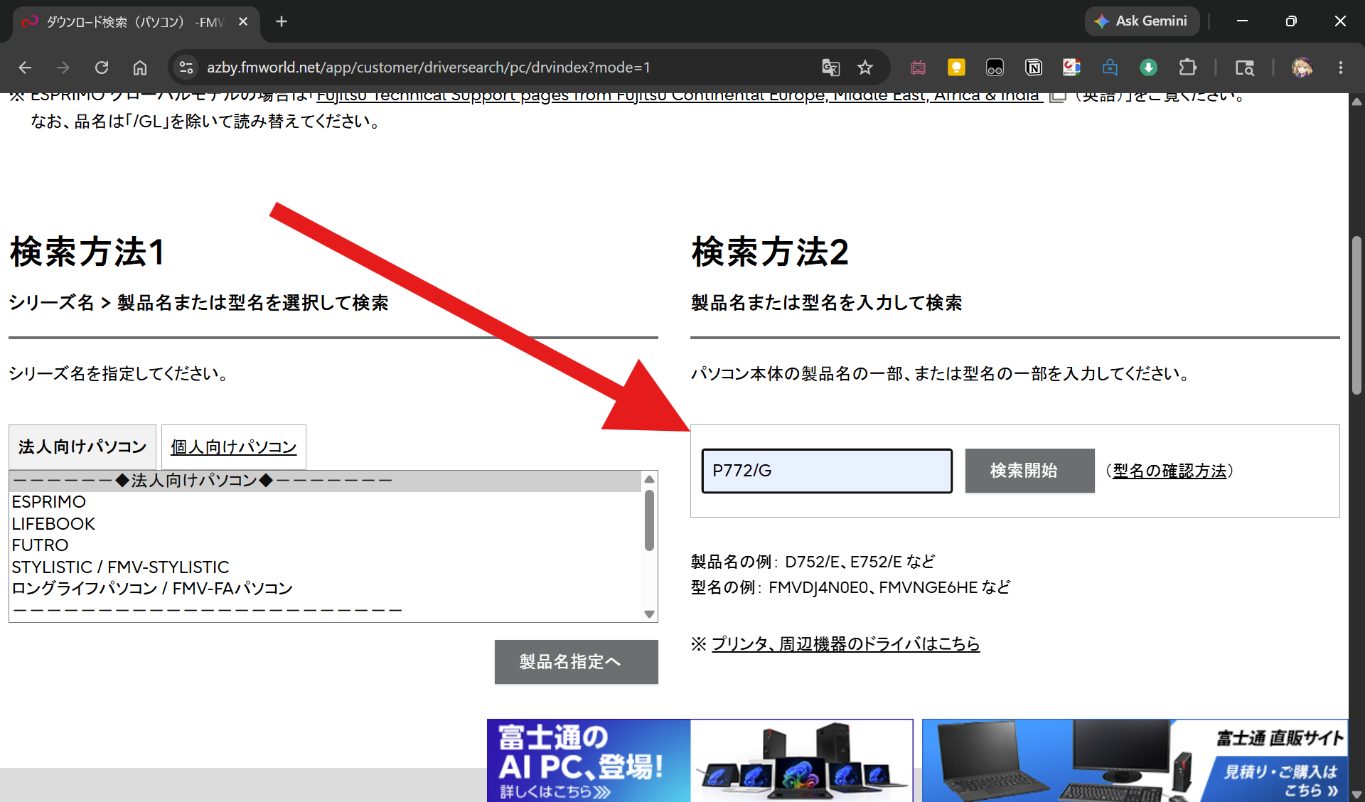The height and width of the screenshot is (802, 1365).
Task: Click the 製品名指定へ button
Action: (x=576, y=662)
